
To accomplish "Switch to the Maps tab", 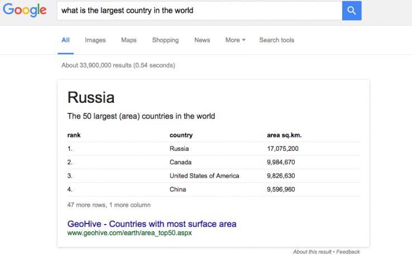I will (x=128, y=40).
